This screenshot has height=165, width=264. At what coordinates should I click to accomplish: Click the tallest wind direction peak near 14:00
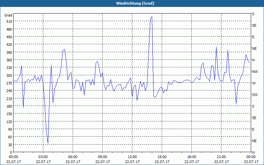tap(152, 17)
